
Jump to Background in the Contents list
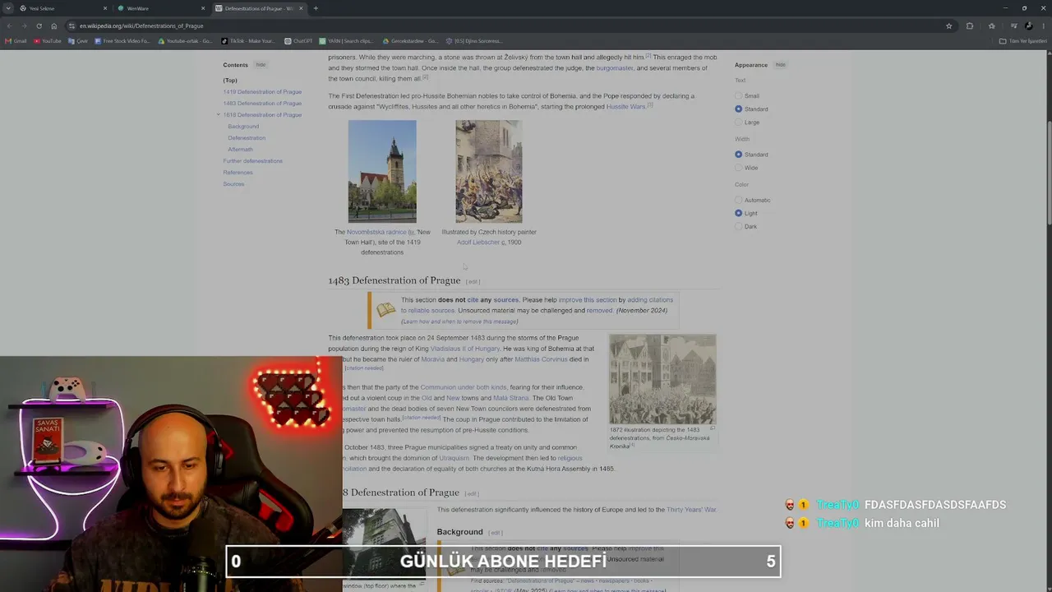243,127
